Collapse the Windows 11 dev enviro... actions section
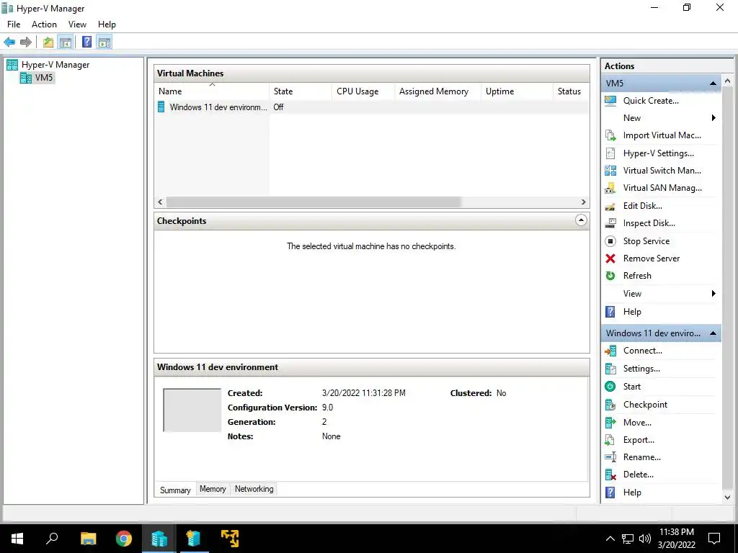The width and height of the screenshot is (738, 553). point(713,333)
